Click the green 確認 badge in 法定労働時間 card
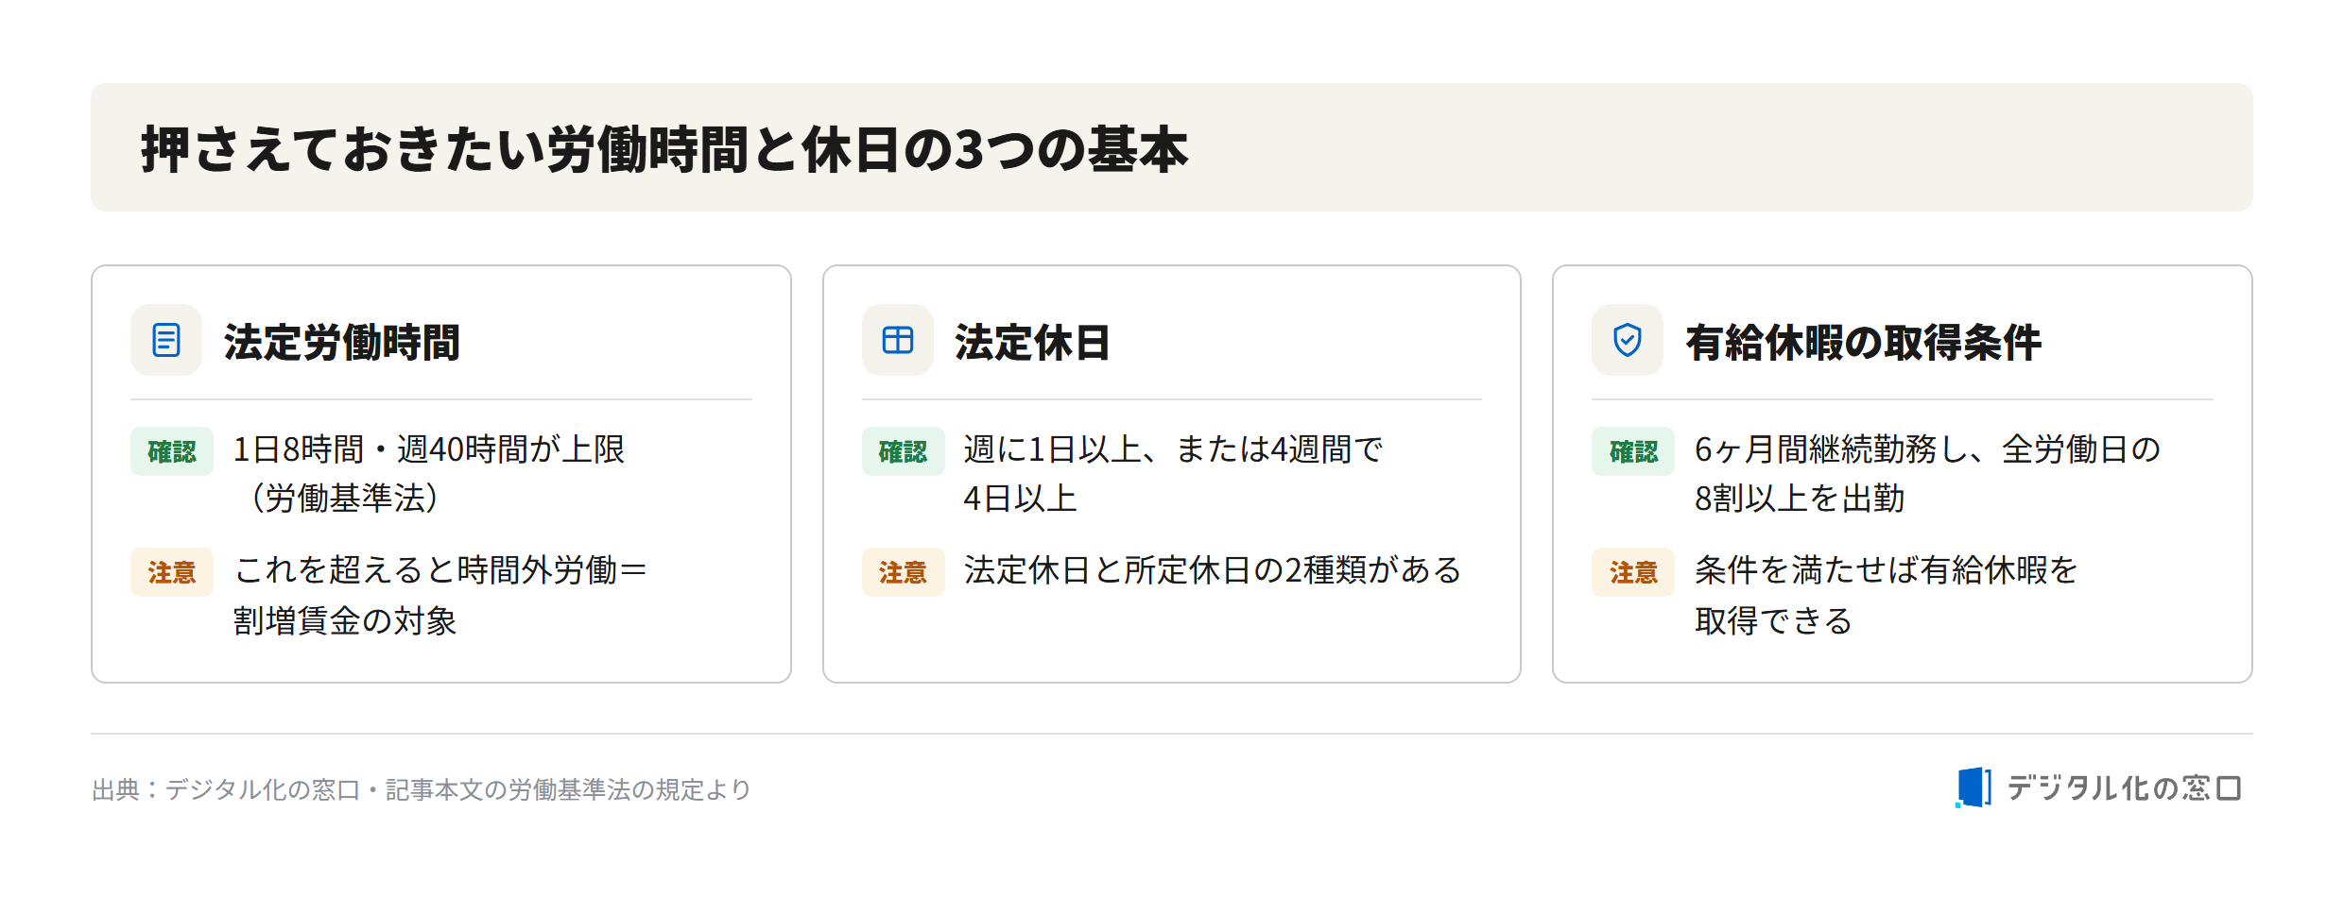 [x=172, y=451]
